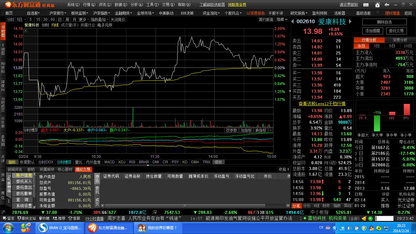Image resolution: width=416 pixels, height=234 pixels.
Task: Open 客服 customer service in status bar
Action: coord(75,218)
